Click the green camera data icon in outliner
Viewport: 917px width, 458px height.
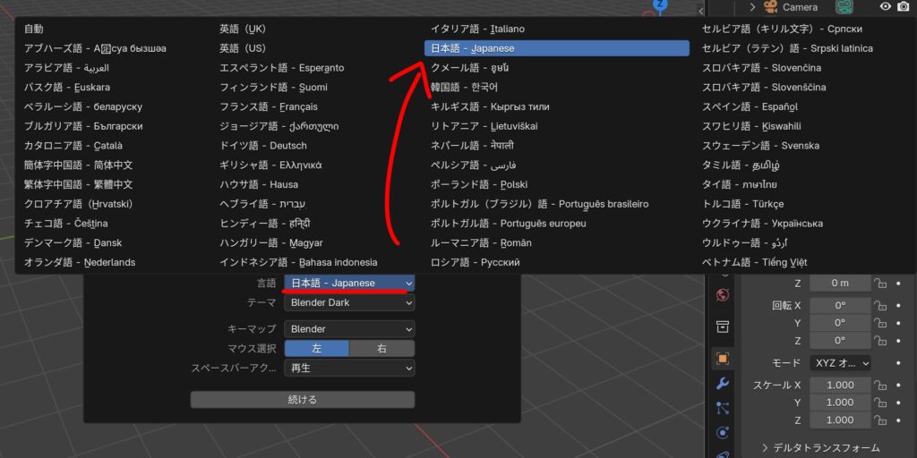(843, 7)
